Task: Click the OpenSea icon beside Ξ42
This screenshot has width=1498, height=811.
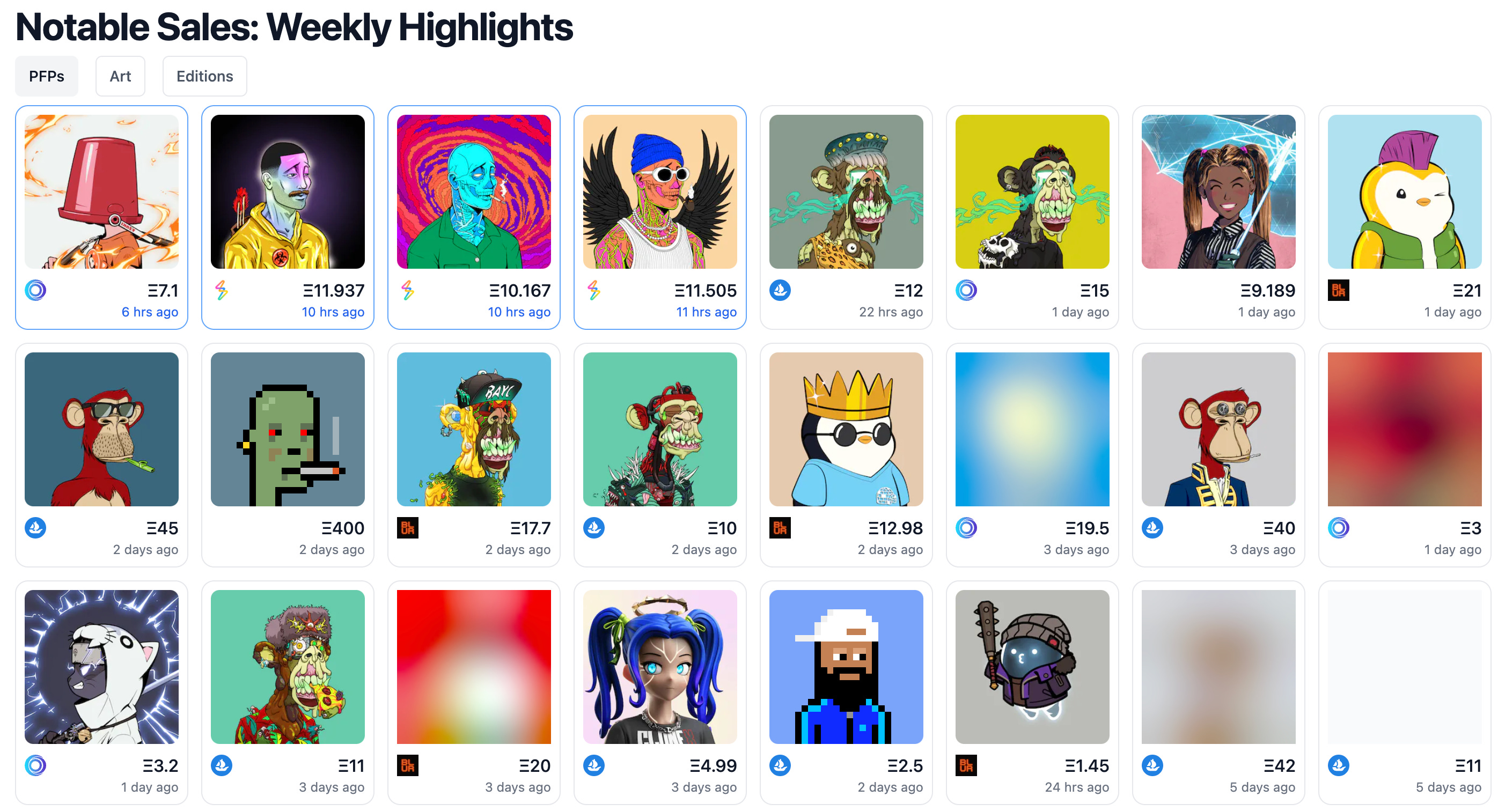Action: pyautogui.click(x=1152, y=765)
